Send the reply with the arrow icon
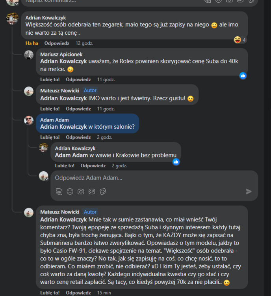This screenshot has height=296, width=271. click(249, 191)
